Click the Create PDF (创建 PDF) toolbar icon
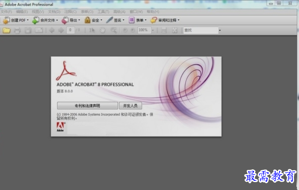 pos(6,20)
